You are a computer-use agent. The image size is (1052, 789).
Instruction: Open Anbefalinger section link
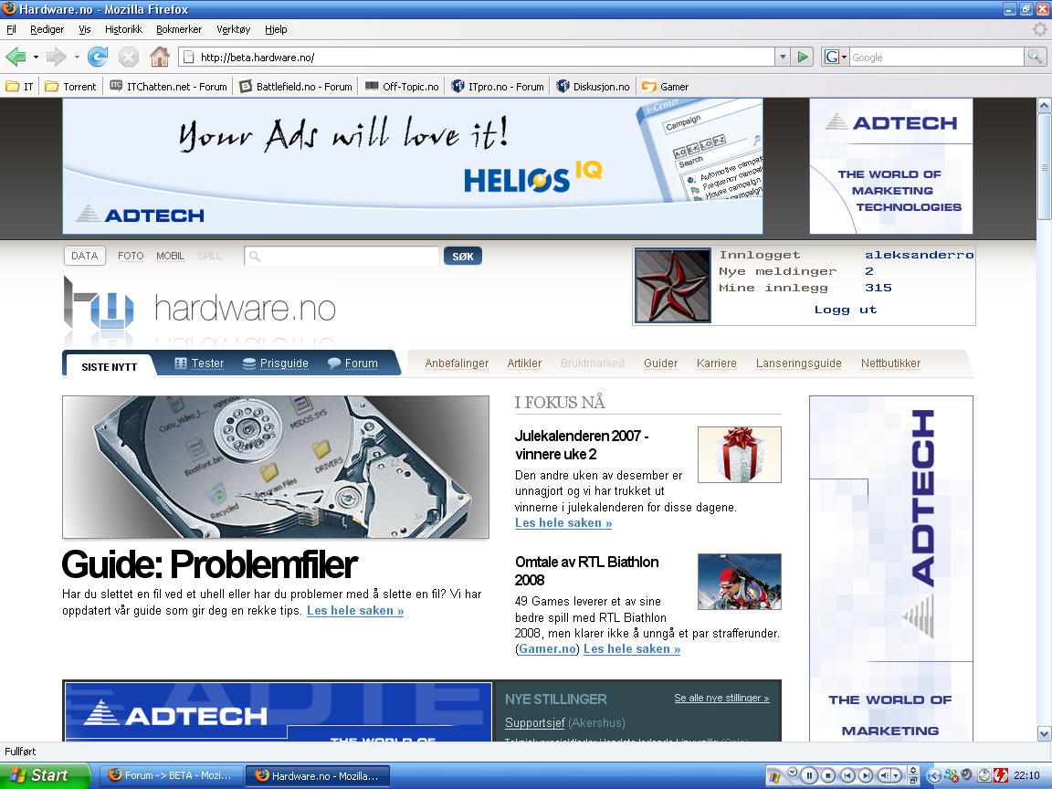click(x=457, y=363)
